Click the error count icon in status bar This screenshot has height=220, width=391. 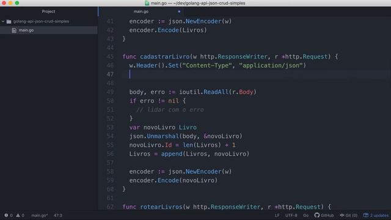tap(6, 215)
